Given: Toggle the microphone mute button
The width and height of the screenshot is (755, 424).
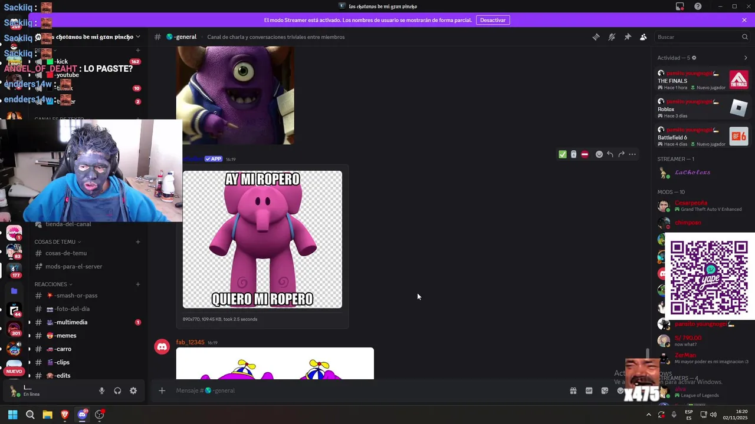Looking at the screenshot, I should (101, 390).
